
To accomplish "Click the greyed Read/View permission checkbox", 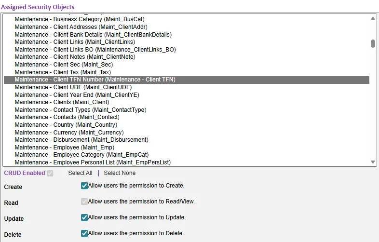I will click(84, 202).
